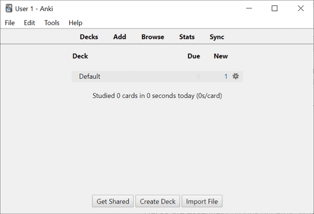Click the Due count of Default deck

pos(198,76)
